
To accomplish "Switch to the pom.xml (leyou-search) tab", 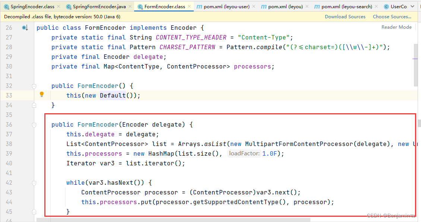I will click(346, 6).
